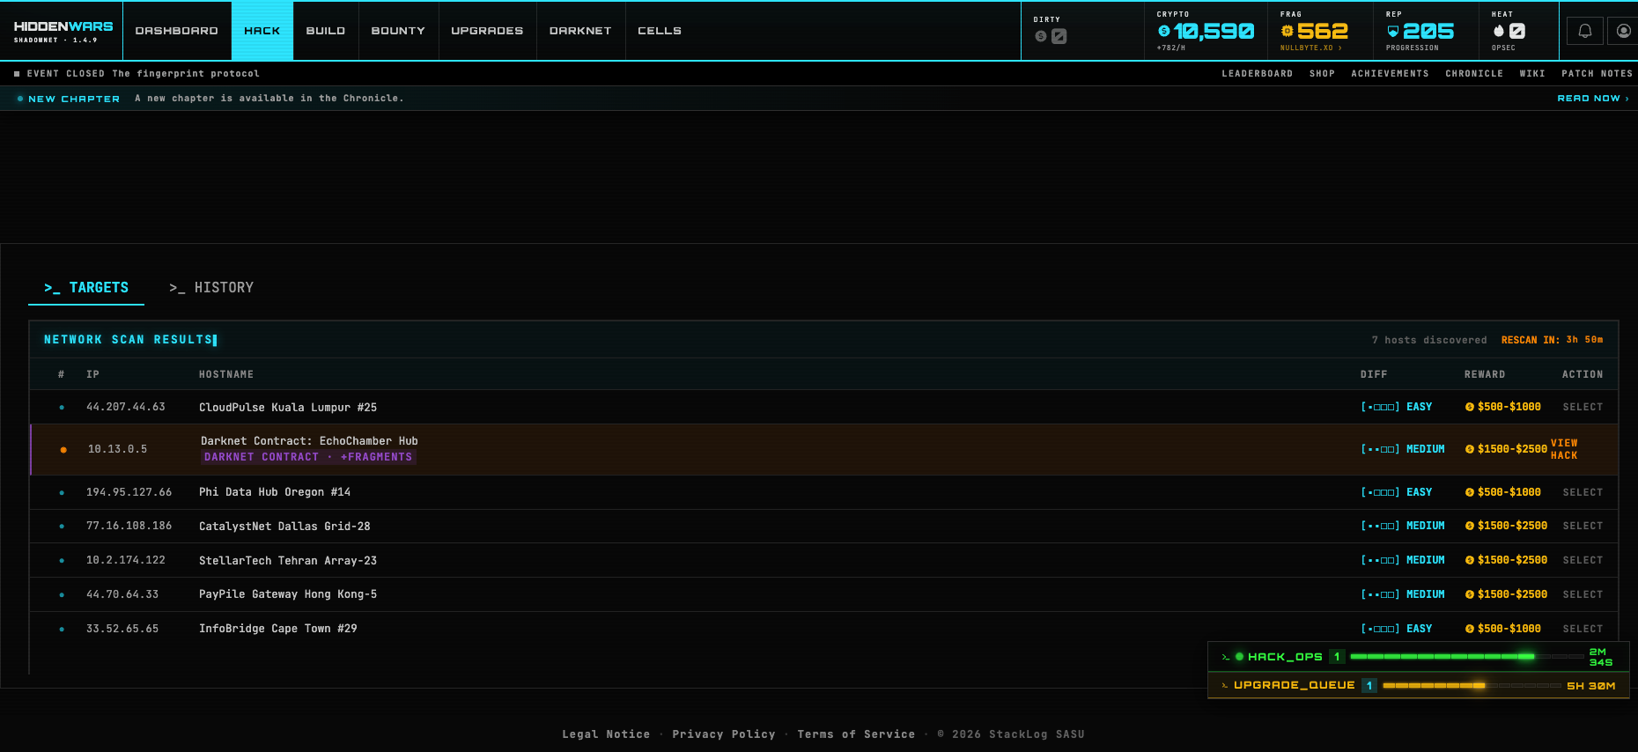This screenshot has height=752, width=1638.
Task: Open the Darknet menu
Action: coord(580,31)
